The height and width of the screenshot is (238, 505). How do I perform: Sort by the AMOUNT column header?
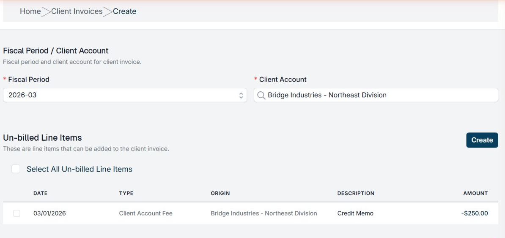click(x=475, y=193)
